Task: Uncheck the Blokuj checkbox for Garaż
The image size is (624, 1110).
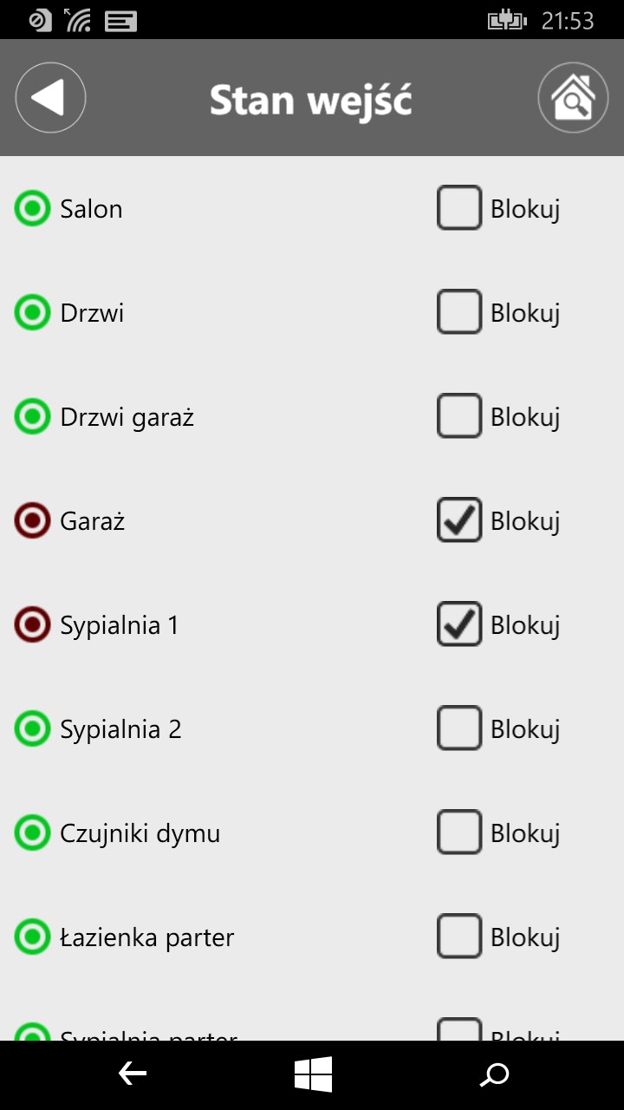Action: click(x=458, y=521)
